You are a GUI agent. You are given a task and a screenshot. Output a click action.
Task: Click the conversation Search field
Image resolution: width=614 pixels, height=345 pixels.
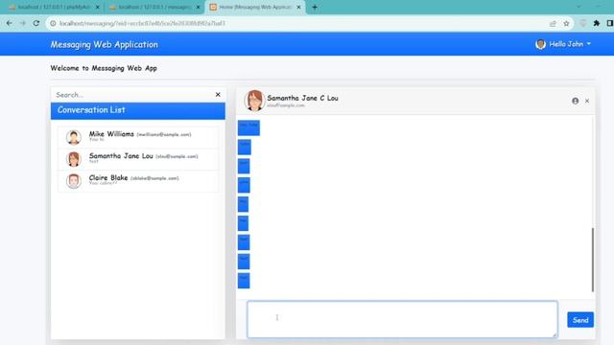(133, 95)
